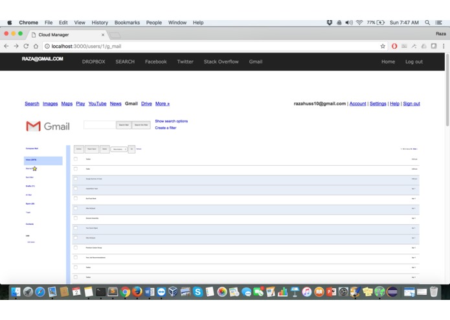
Task: Check the Your Job Recommendations email box
Action: click(x=76, y=257)
